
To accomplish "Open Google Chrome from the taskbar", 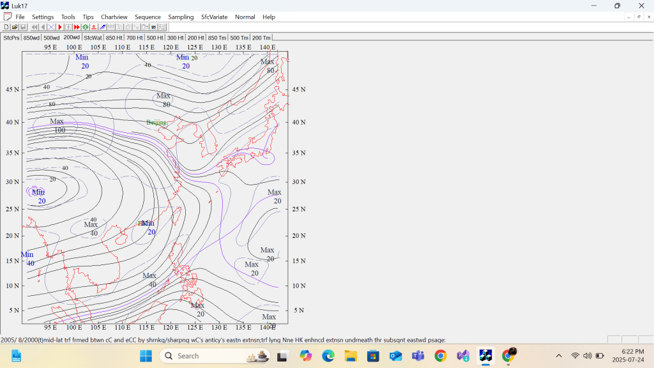I will [440, 356].
